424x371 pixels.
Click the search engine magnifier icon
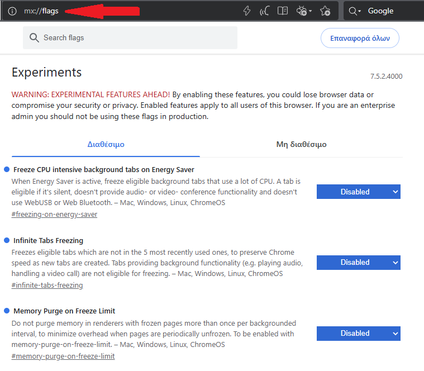click(x=352, y=11)
